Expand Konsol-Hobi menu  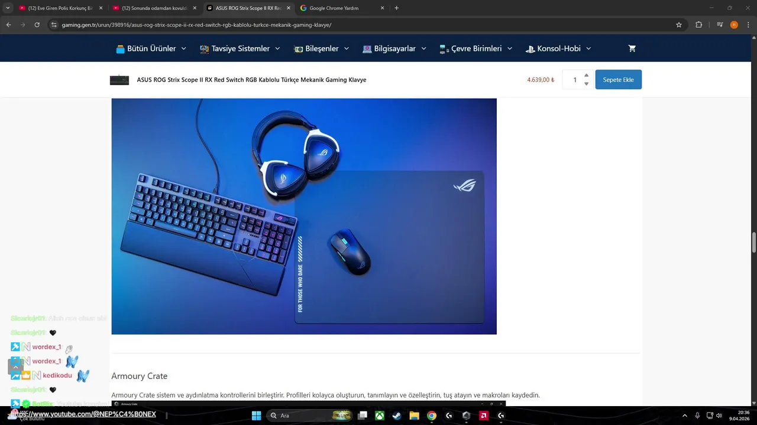pos(558,48)
